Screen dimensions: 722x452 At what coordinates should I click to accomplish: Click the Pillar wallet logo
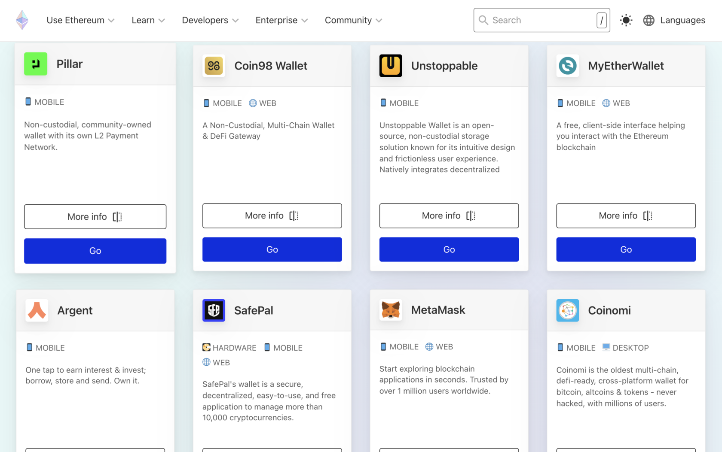coord(36,64)
